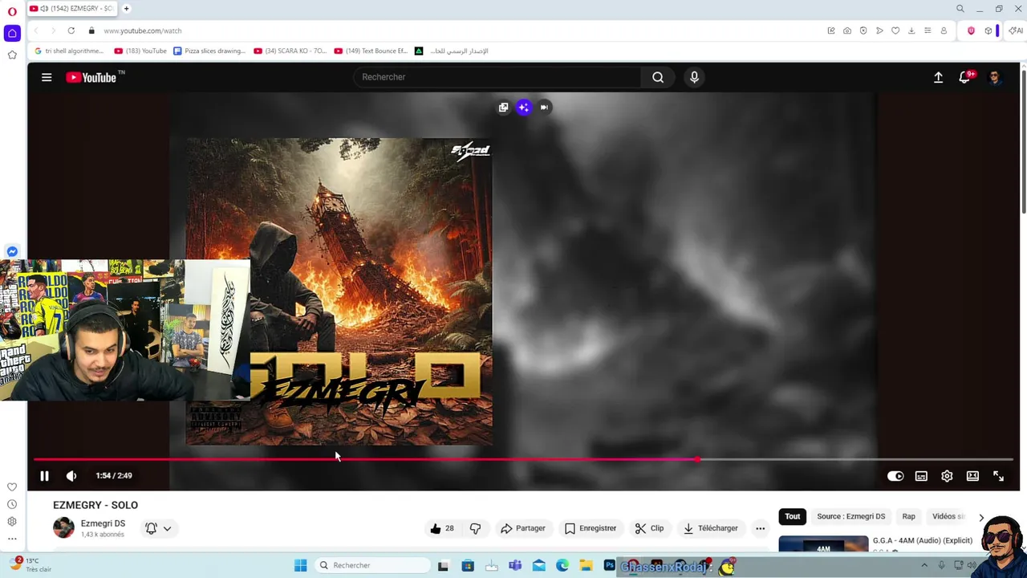Open Microsoft Edge from the taskbar
Screen dimensions: 1027x578
(562, 565)
